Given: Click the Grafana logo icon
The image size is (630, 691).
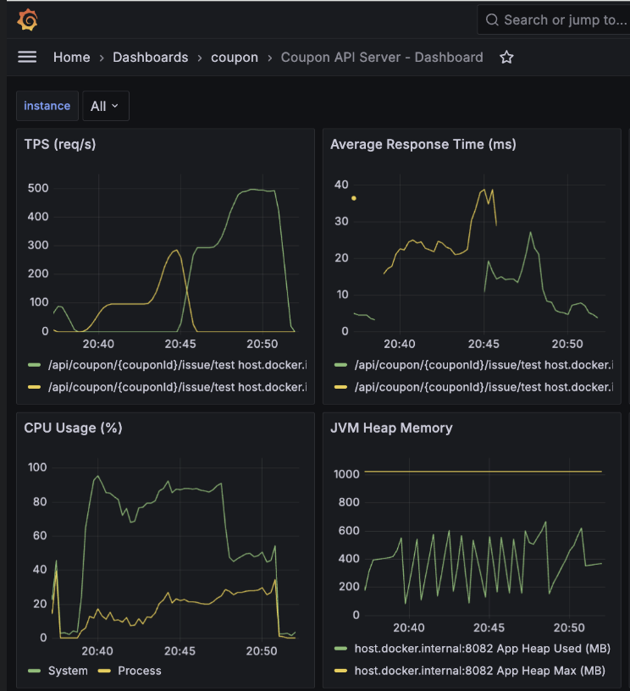Looking at the screenshot, I should [x=27, y=19].
